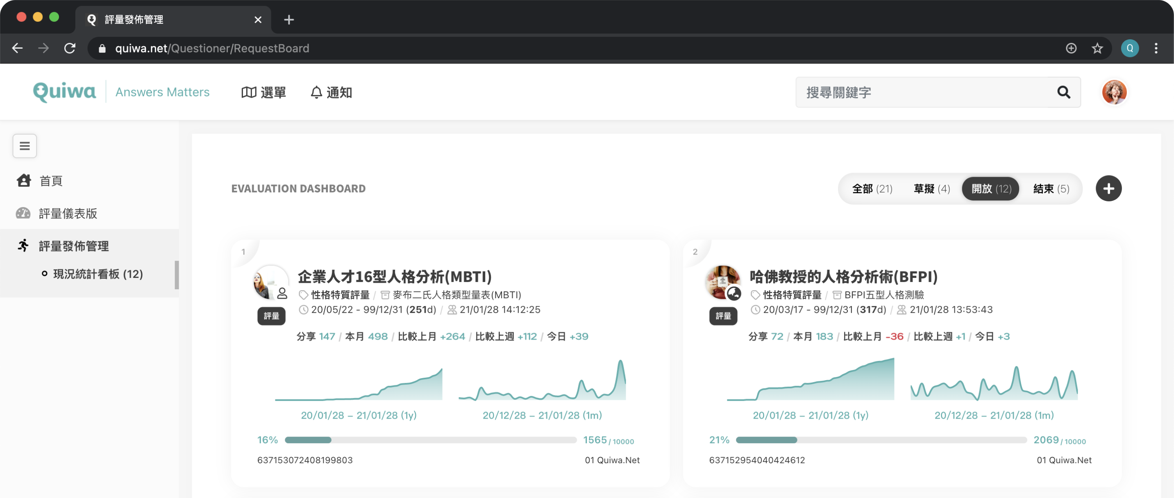Viewport: 1174px width, 498px height.
Task: Open 通知 notifications
Action: pyautogui.click(x=332, y=92)
